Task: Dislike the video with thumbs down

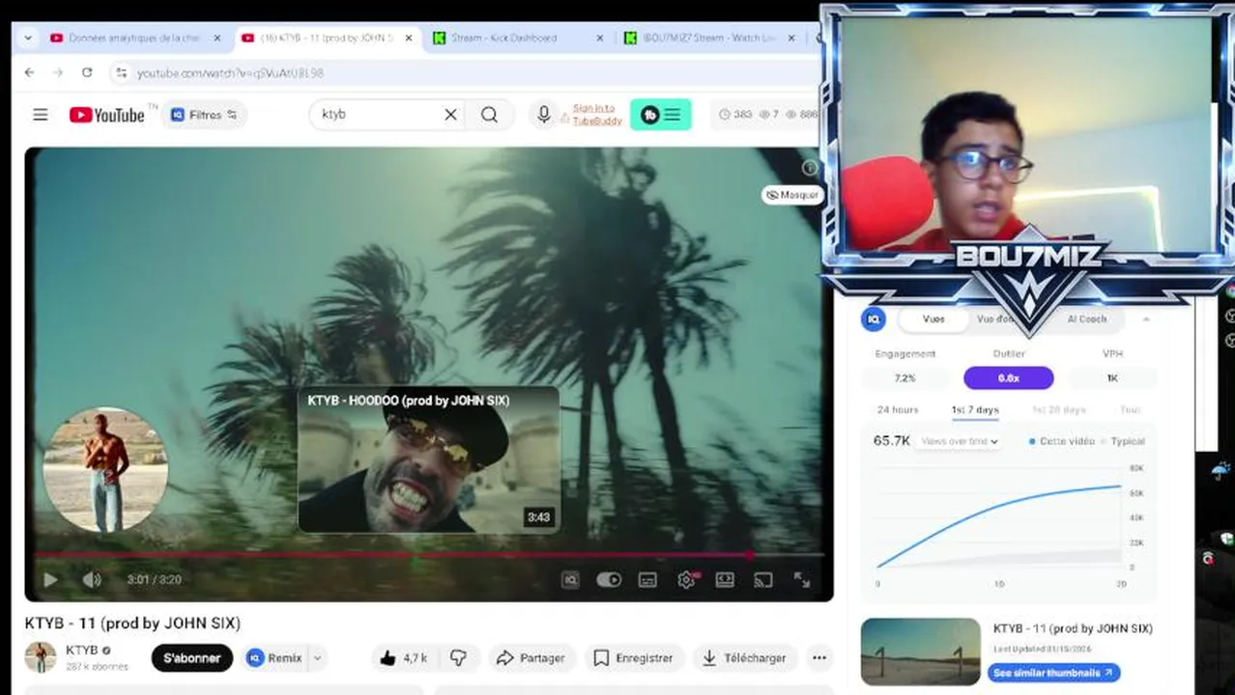Action: point(459,658)
